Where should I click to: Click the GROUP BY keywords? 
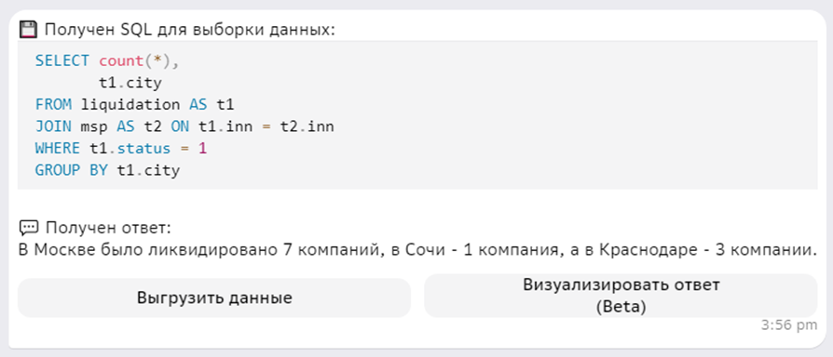point(71,171)
